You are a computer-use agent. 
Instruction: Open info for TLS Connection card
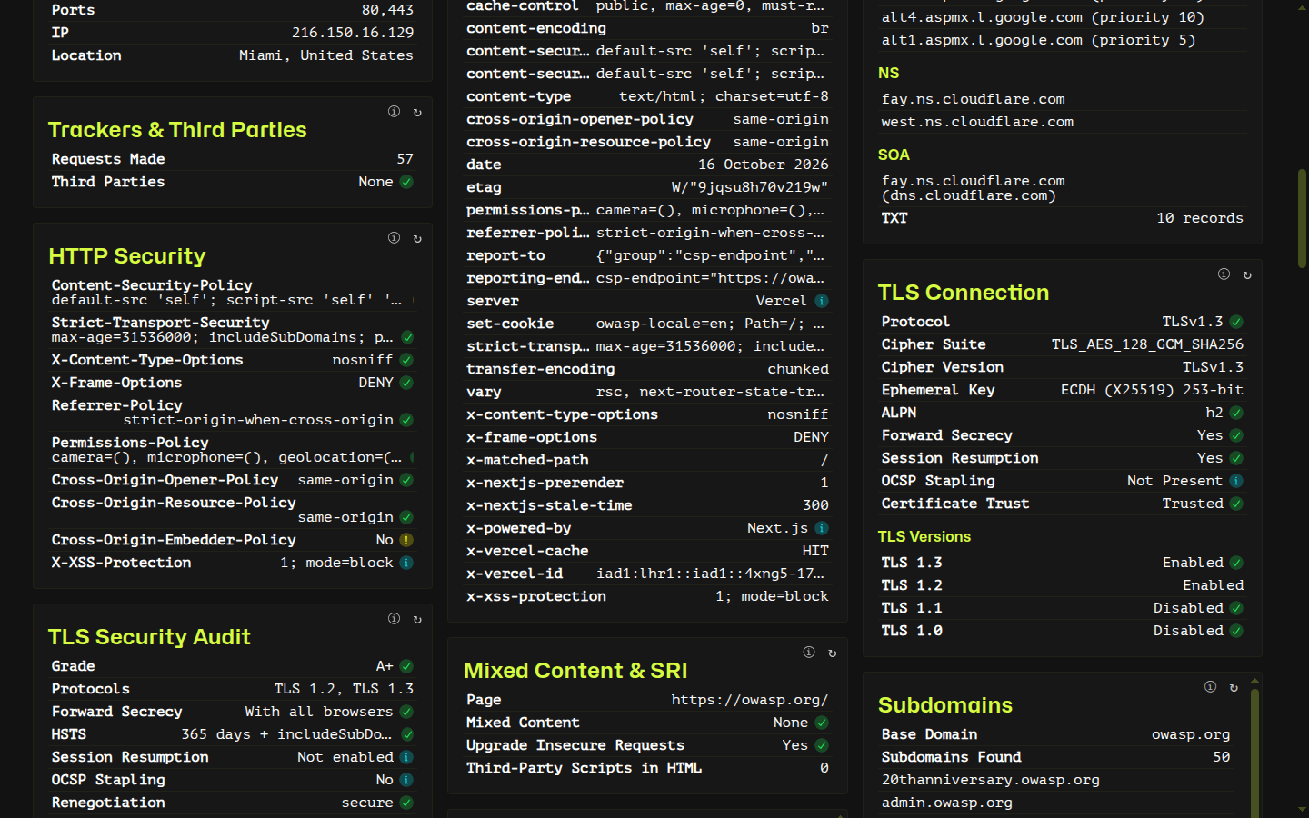pyautogui.click(x=1224, y=274)
